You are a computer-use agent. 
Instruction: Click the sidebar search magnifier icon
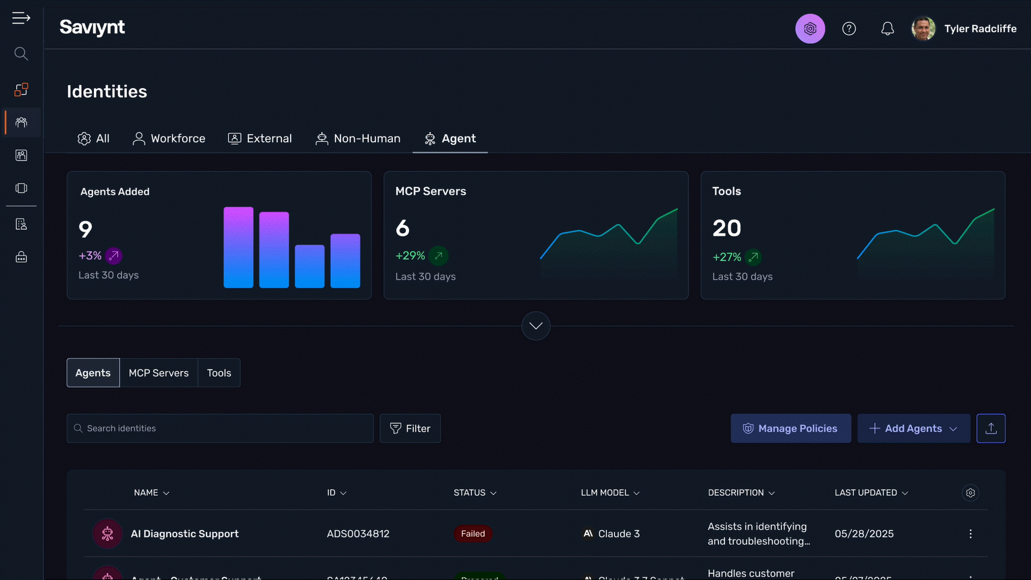coord(21,54)
